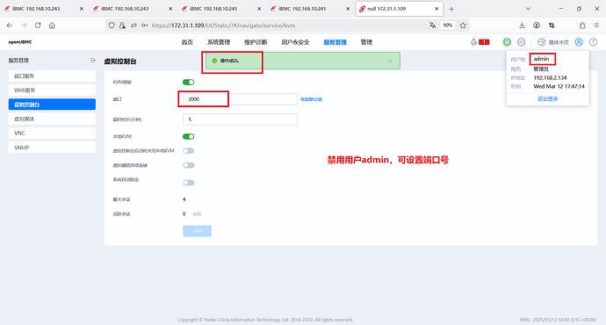Image resolution: width=606 pixels, height=325 pixels.
Task: Click the browser forward arrow
Action: point(24,25)
